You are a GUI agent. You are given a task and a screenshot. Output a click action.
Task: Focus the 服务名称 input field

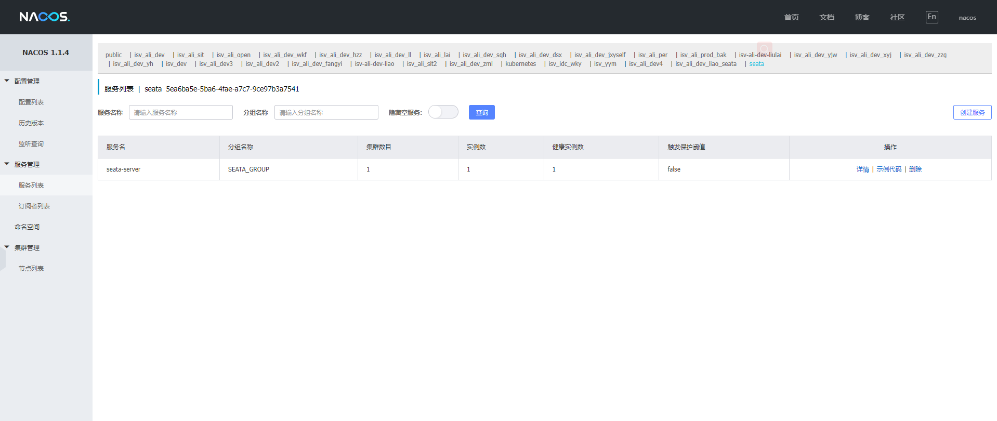(x=181, y=112)
